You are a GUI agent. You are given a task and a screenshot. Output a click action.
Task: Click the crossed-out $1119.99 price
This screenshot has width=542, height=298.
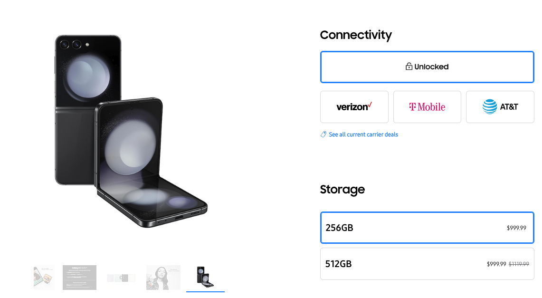[x=519, y=264]
